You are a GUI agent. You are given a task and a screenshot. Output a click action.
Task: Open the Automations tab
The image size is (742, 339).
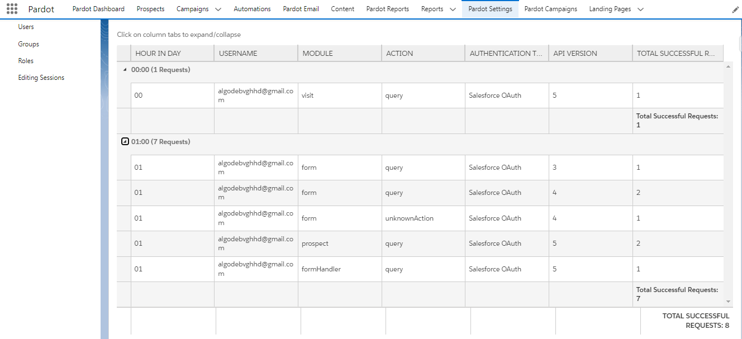[x=252, y=9]
